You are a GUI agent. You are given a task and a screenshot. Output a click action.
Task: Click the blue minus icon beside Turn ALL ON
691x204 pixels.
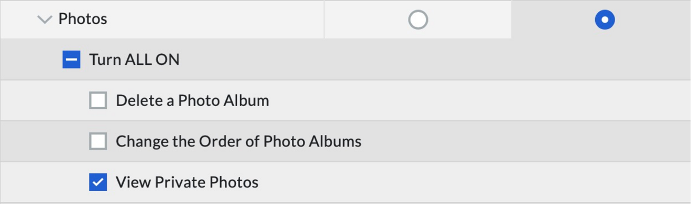click(72, 60)
